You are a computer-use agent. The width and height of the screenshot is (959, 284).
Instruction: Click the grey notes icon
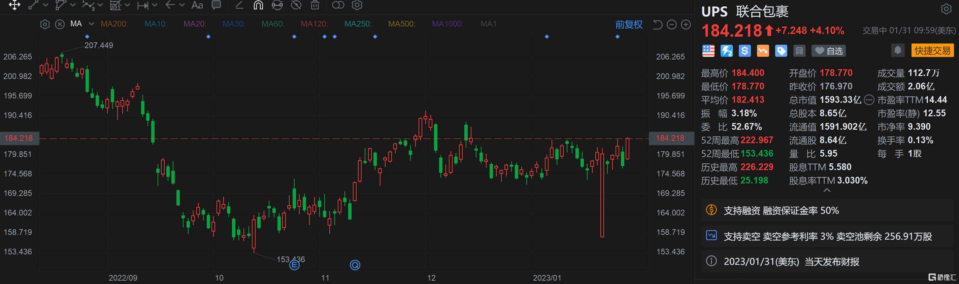click(799, 51)
